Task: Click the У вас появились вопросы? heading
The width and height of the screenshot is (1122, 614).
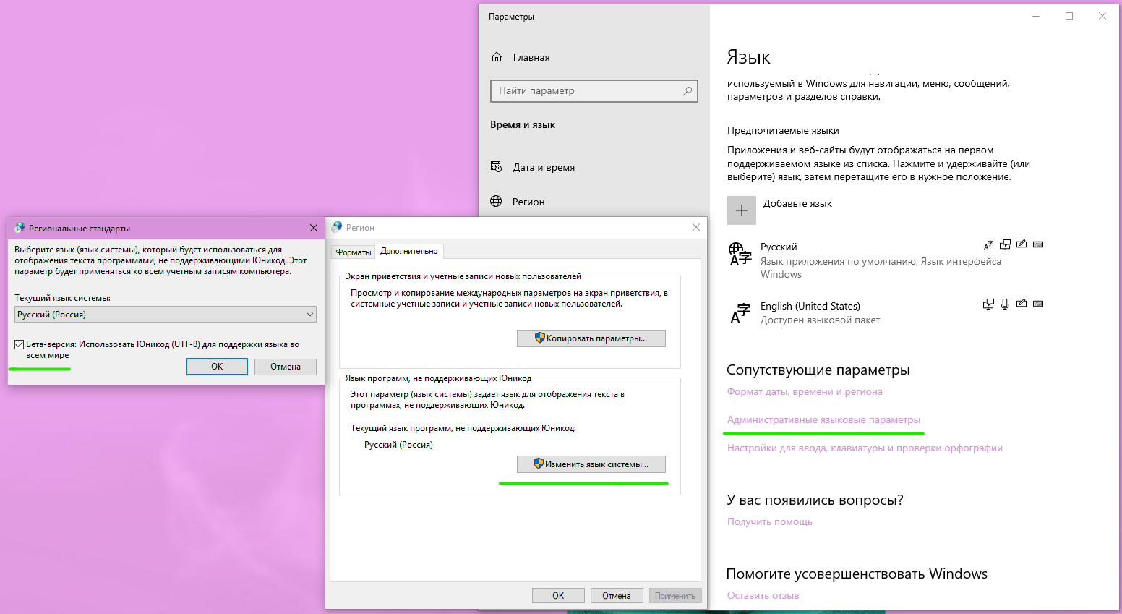Action: click(x=815, y=500)
